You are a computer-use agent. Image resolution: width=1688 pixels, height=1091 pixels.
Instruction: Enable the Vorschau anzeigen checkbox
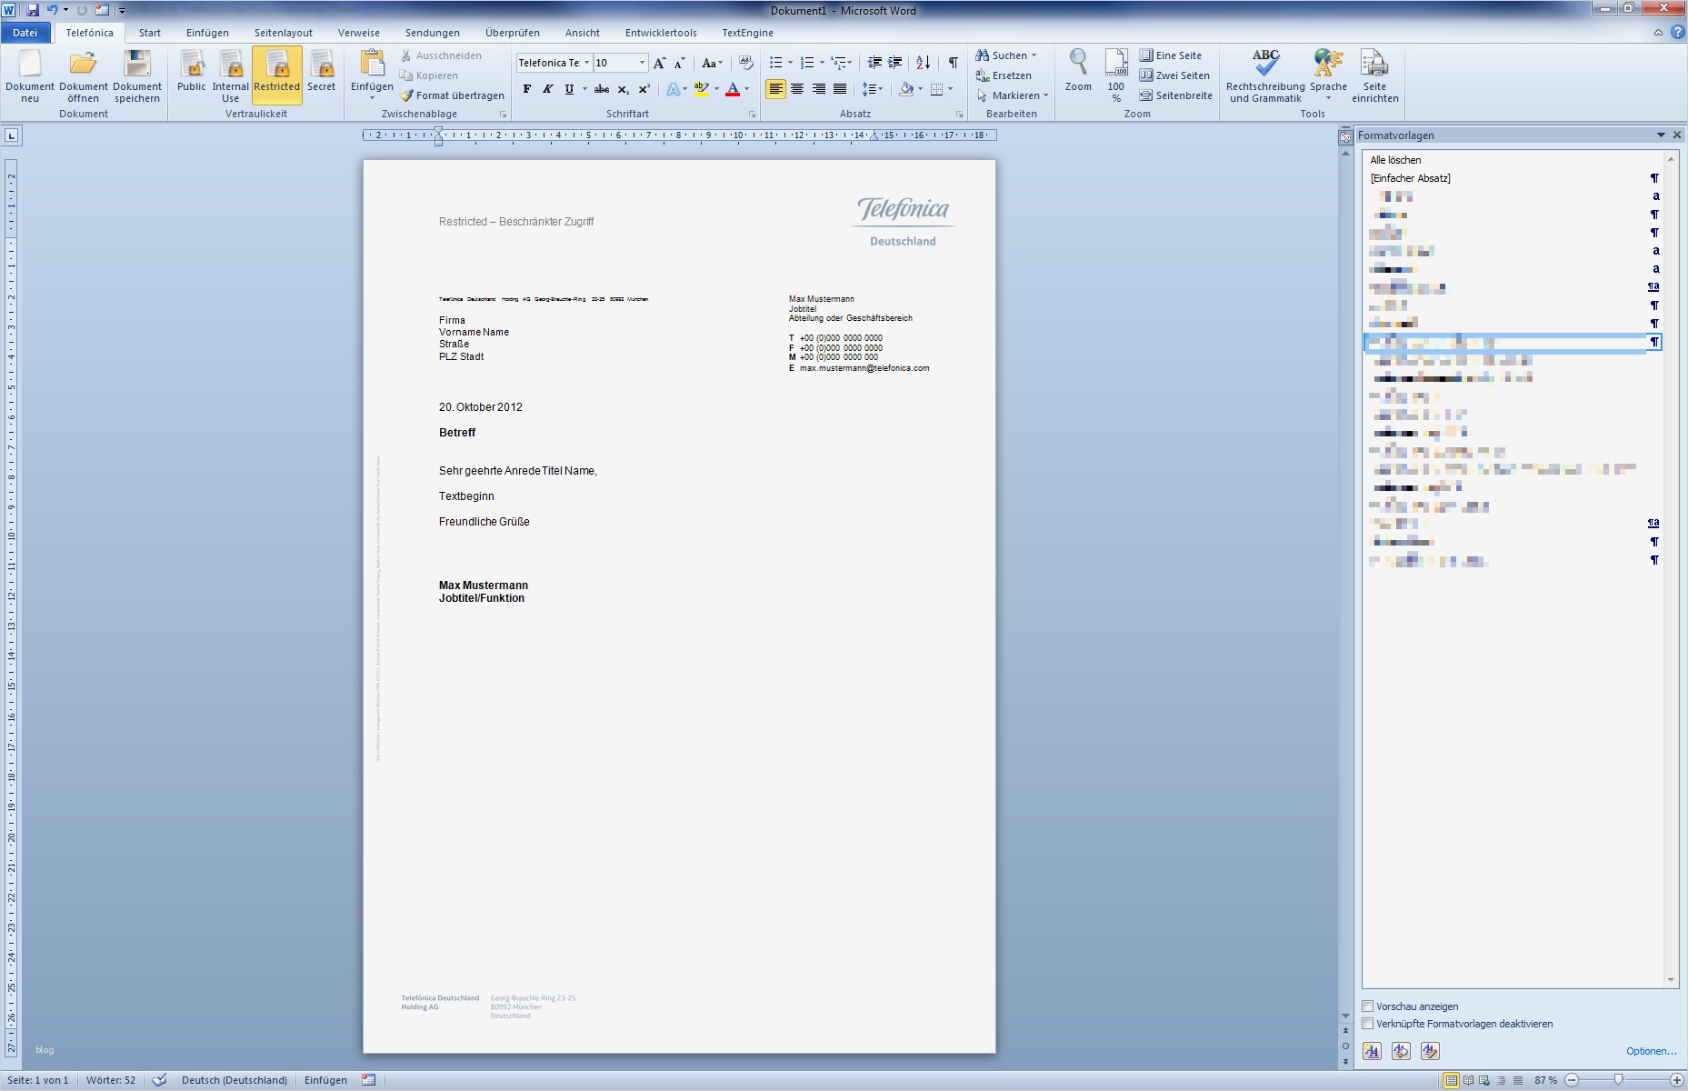(1368, 1006)
